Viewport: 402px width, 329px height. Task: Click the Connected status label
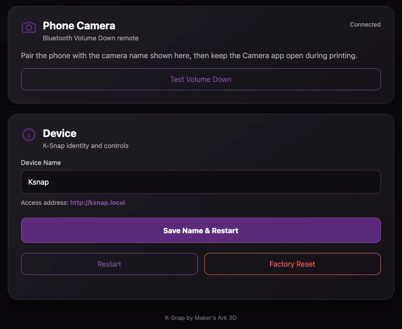point(365,24)
